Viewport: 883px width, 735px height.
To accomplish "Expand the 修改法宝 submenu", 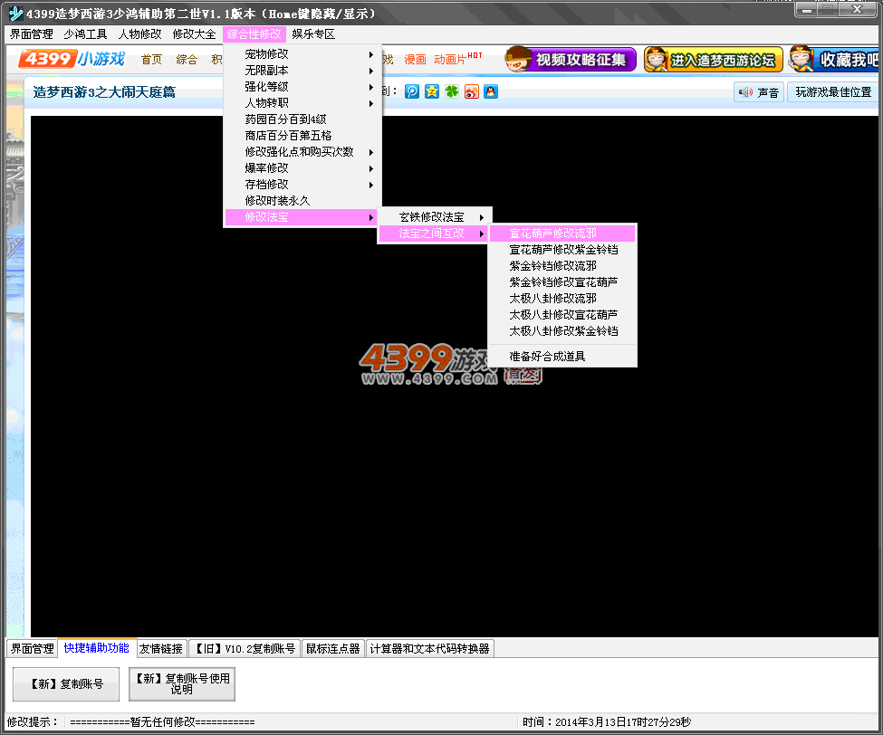I will [x=302, y=217].
